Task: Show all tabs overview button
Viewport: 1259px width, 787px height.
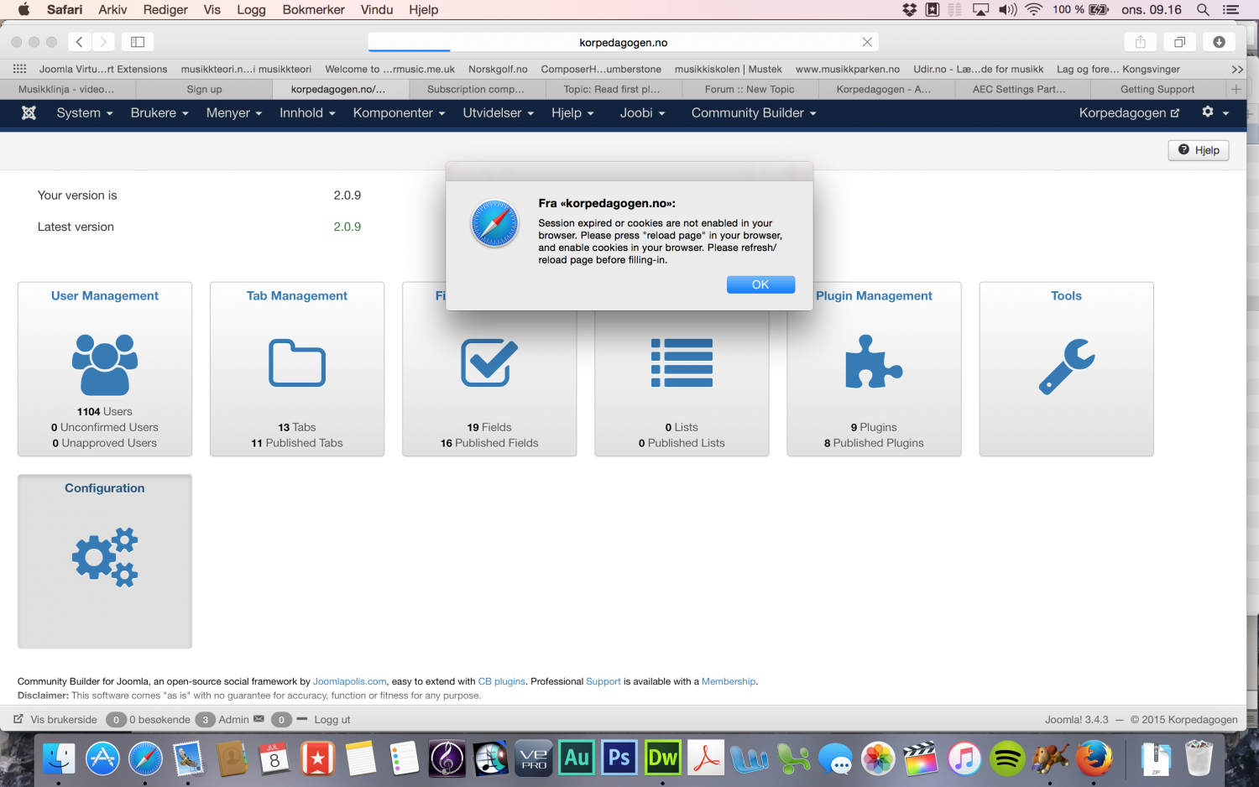Action: coord(1179,42)
